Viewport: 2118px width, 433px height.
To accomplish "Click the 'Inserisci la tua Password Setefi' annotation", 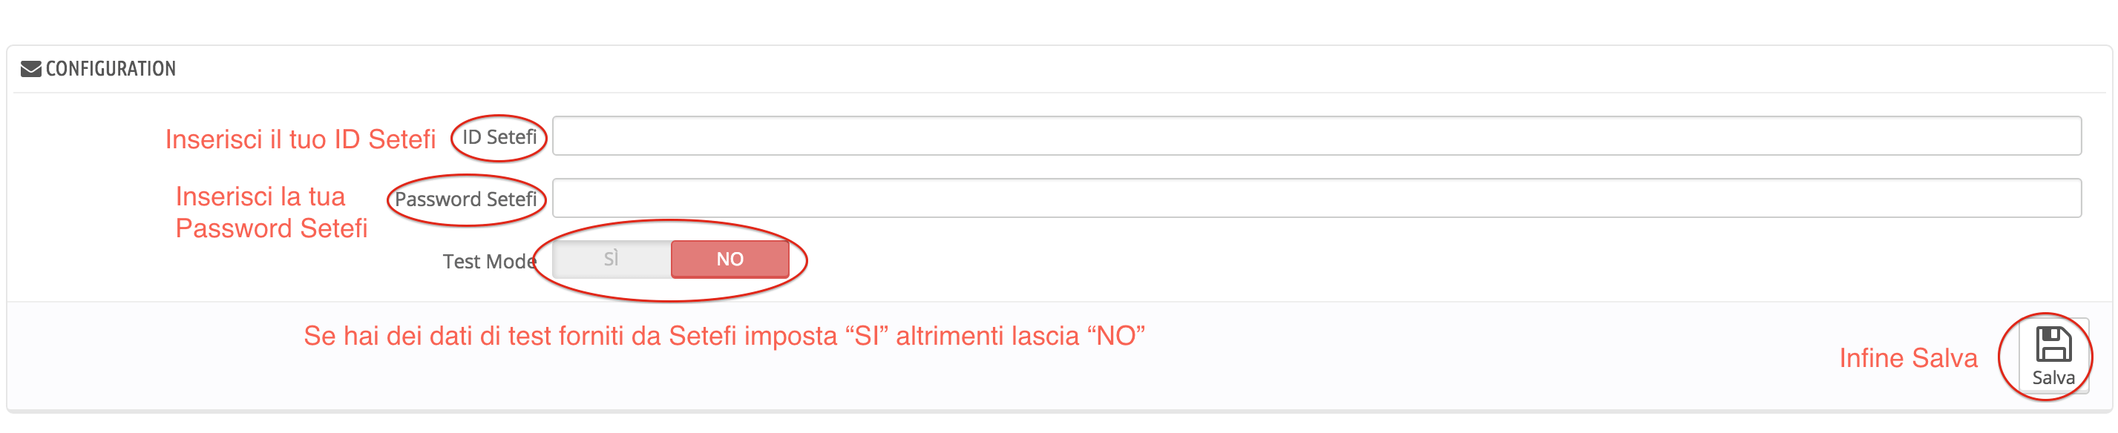I will pos(272,213).
